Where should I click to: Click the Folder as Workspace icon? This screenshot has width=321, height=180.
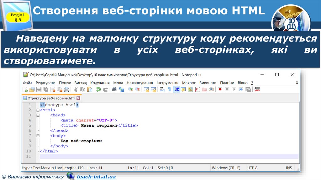tap(204, 89)
